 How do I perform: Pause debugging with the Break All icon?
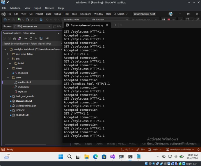(163, 20)
